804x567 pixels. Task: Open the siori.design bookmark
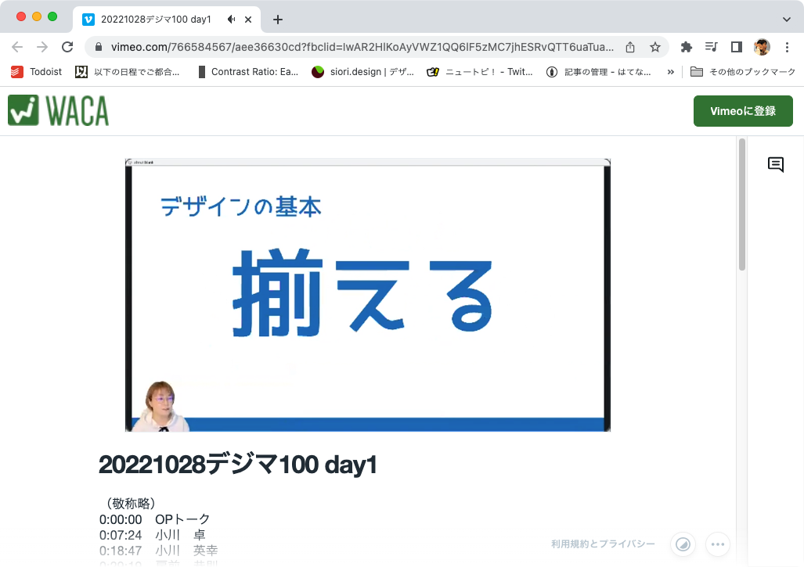(362, 72)
